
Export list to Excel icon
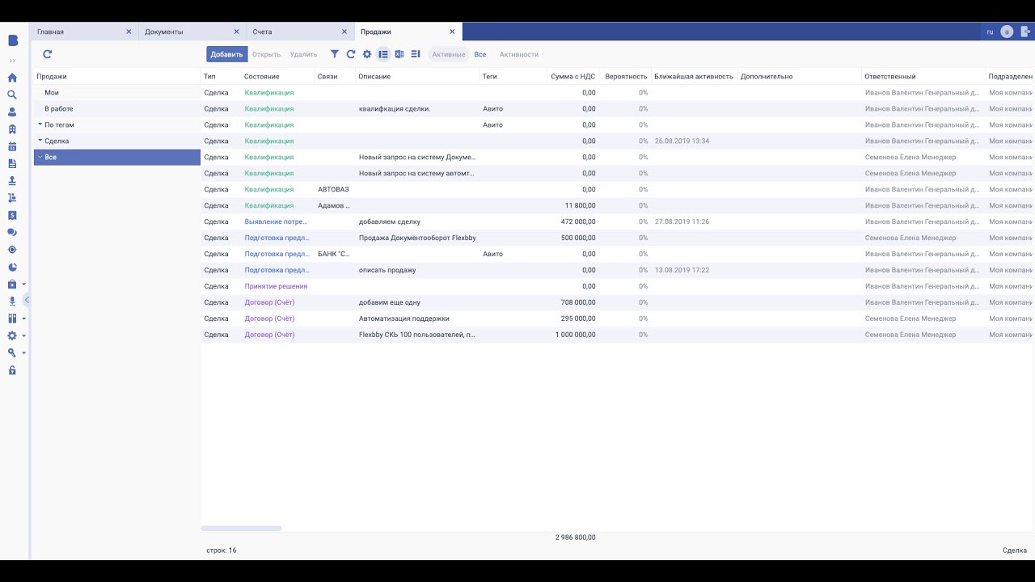[399, 54]
